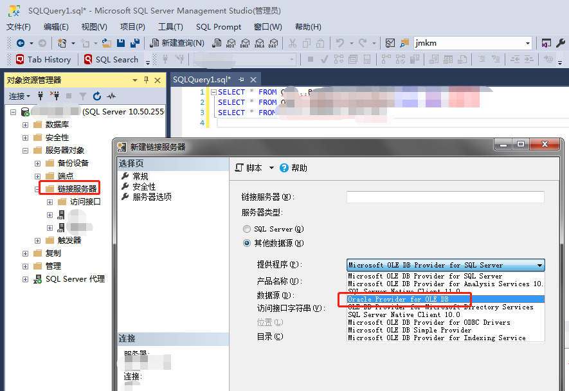Open the 项目(P) menu
The height and width of the screenshot is (391, 569).
(x=133, y=27)
